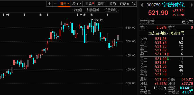
Task: Open DK点自动提示涨跌信号 link
Action: pyautogui.click(x=167, y=33)
